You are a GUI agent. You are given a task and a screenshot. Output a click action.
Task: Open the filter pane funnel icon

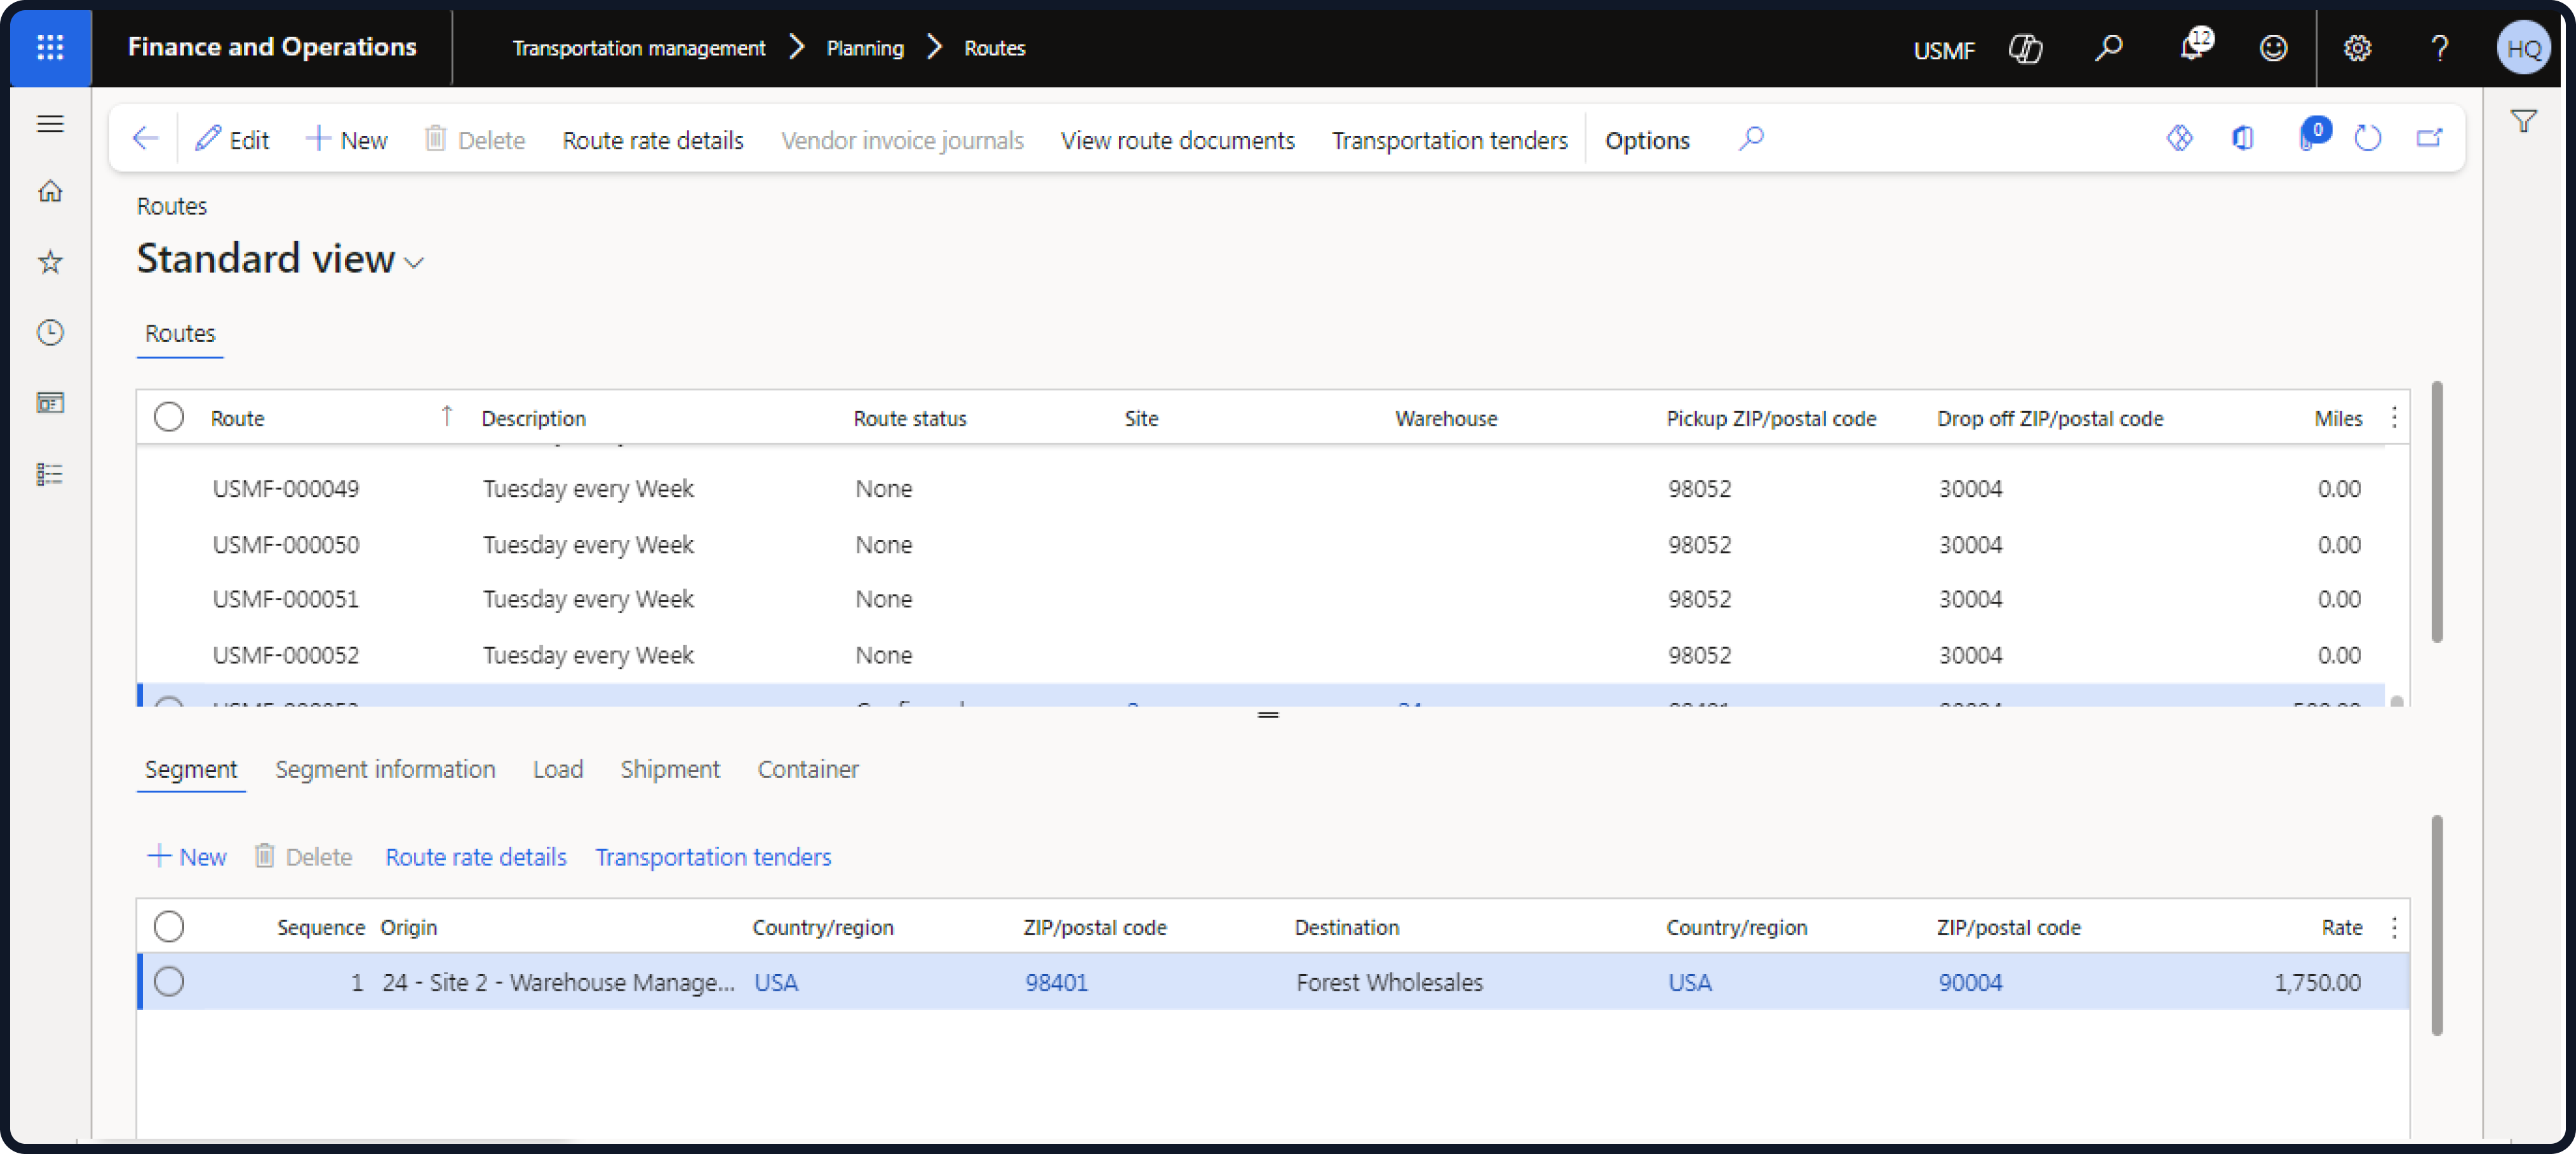2523,122
